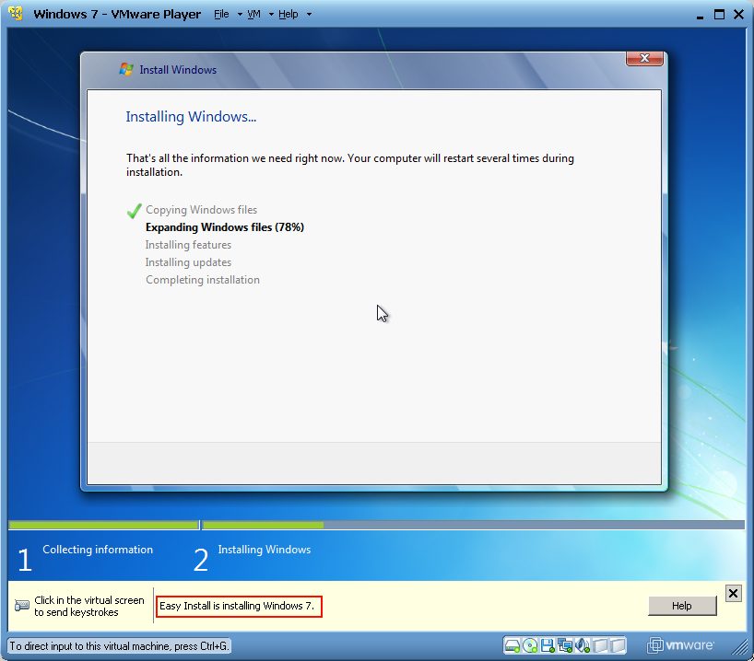Viewport: 754px width, 661px height.
Task: Click the 'Collecting information' stage label
Action: [x=98, y=550]
